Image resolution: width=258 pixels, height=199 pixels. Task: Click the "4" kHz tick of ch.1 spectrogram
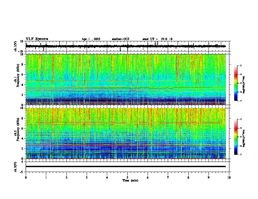[23, 85]
